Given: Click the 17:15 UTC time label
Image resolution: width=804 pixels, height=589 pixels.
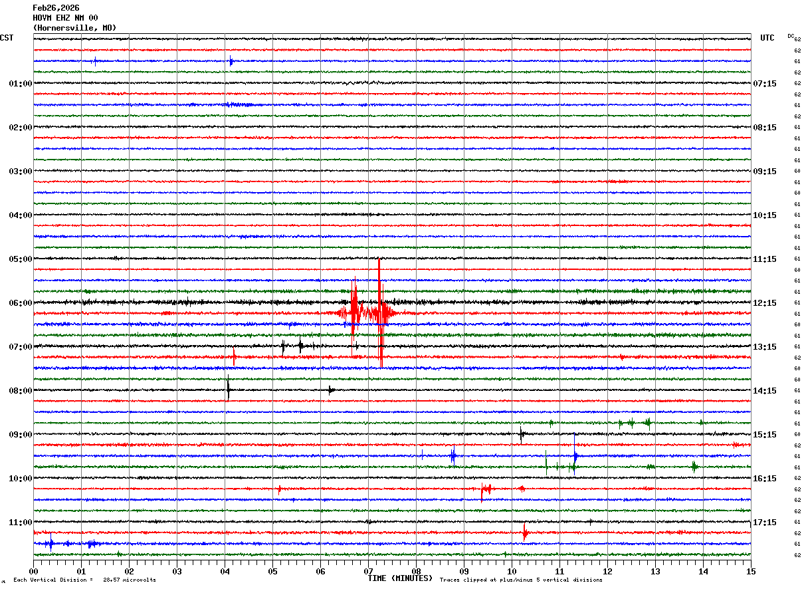Looking at the screenshot, I should click(x=764, y=523).
